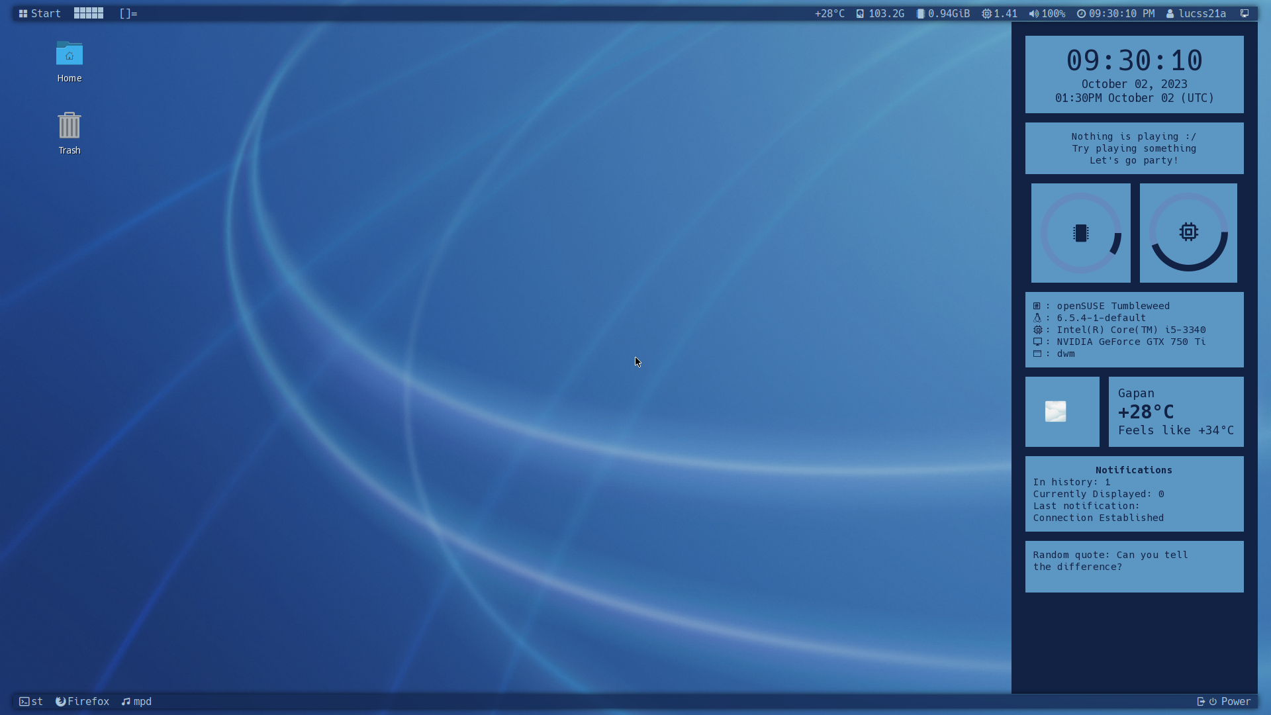Click the In history: 1 line
The image size is (1271, 715).
coord(1072,482)
